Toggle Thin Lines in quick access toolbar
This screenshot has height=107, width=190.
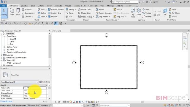click(x=56, y=23)
